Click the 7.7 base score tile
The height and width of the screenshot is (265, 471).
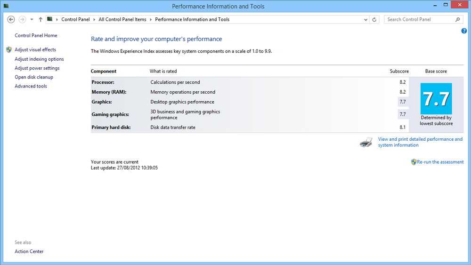436,98
